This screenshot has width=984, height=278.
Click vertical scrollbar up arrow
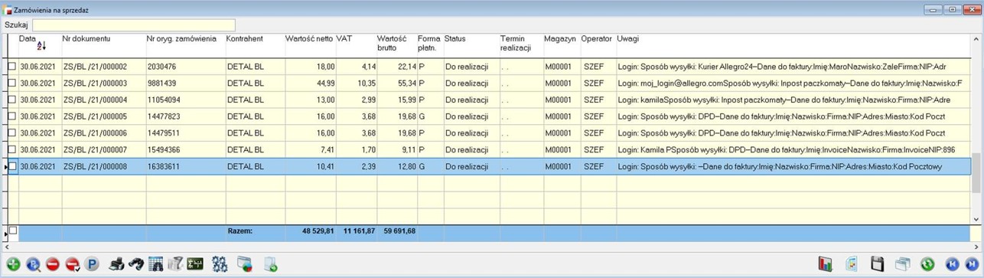(x=977, y=39)
